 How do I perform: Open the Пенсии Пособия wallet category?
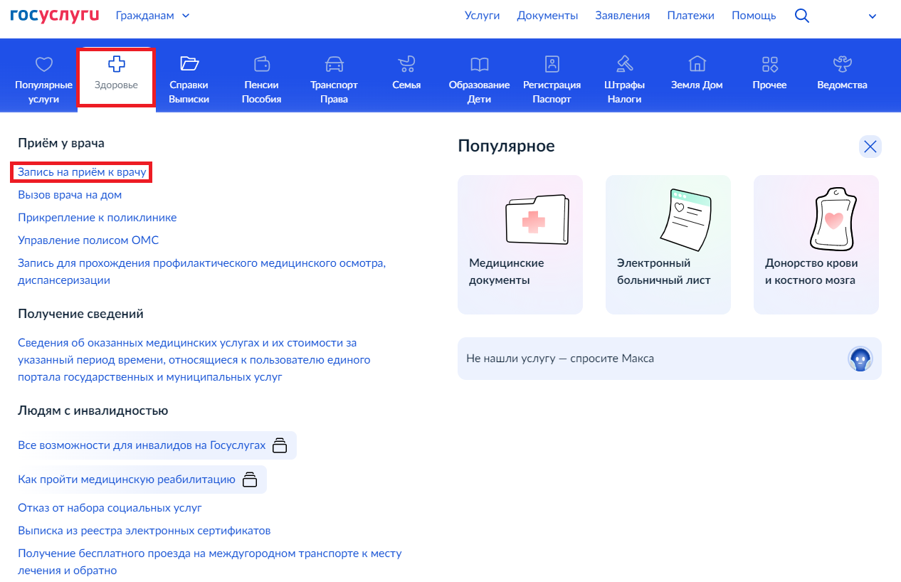pyautogui.click(x=261, y=78)
